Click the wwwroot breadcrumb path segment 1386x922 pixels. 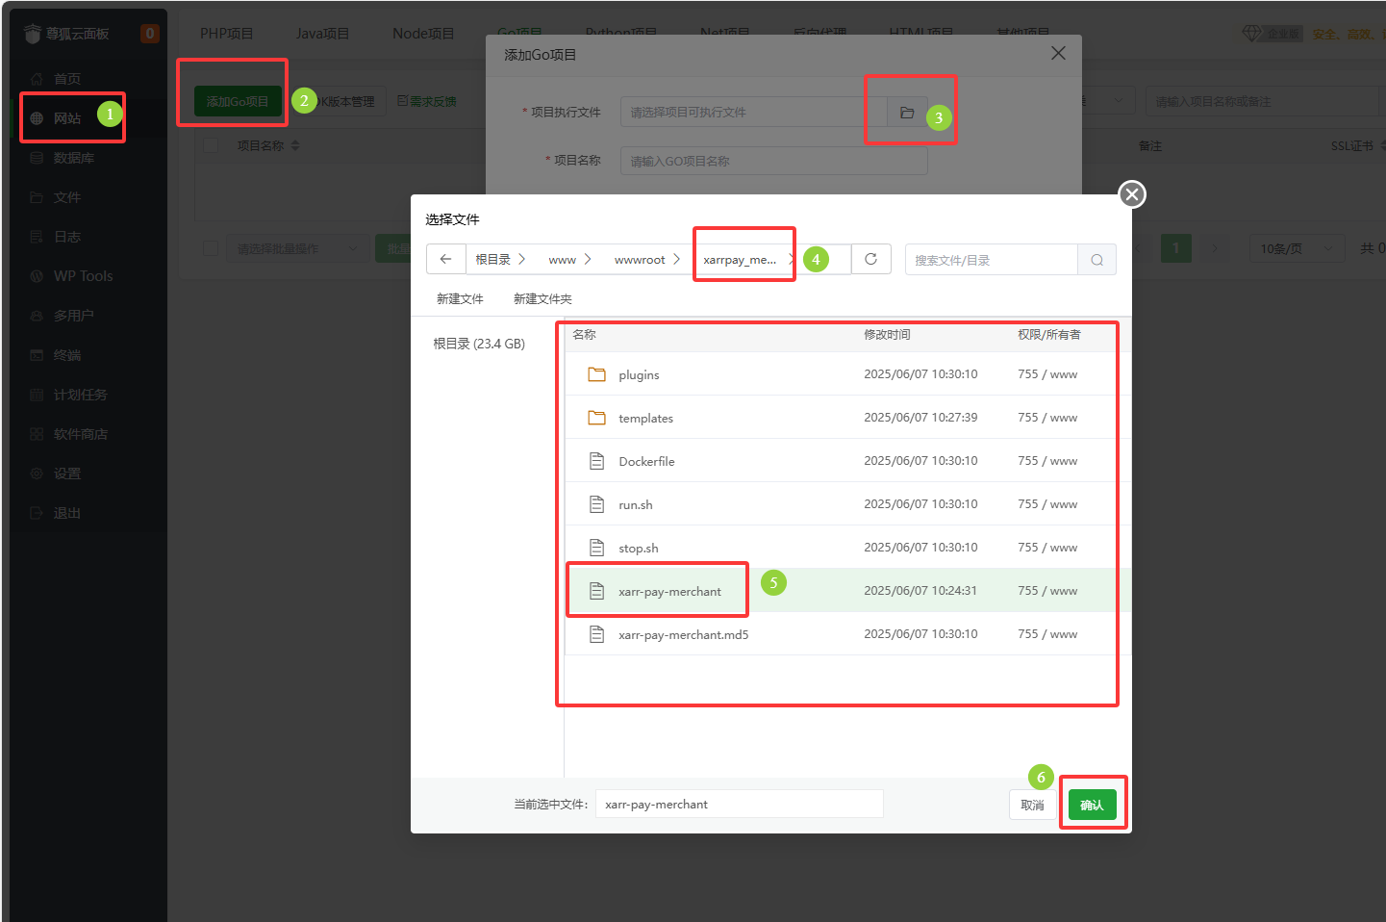tap(640, 260)
